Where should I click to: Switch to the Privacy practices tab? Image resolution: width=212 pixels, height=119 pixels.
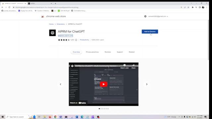tap(92, 52)
